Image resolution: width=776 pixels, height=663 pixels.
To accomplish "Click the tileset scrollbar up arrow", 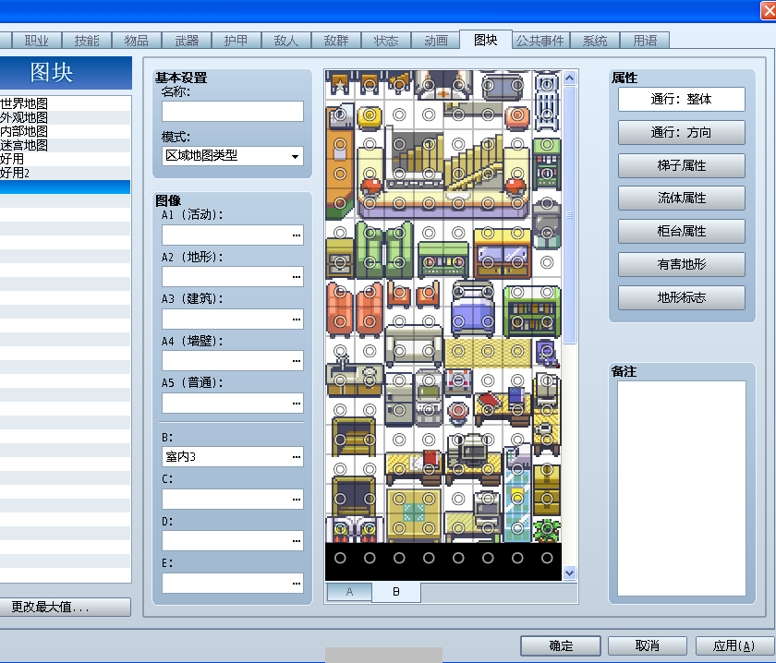I will point(570,78).
